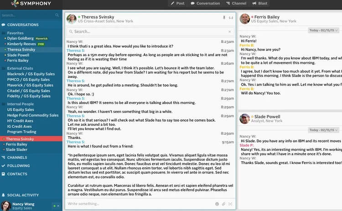
Task: Expand the Channels section
Action: pyautogui.click(x=17, y=157)
